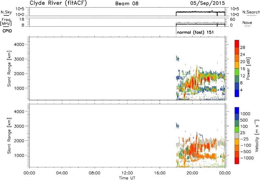This screenshot has width=260, height=180.
Task: Pick the yellow-orange 16–20 dB power colorbar segment
Action: point(237,65)
